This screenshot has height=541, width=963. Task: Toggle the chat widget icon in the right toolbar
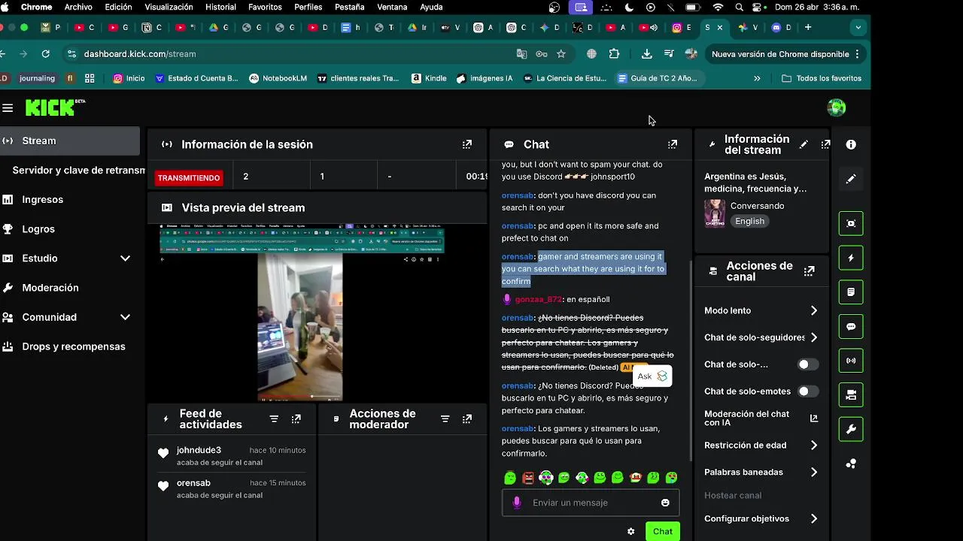(x=851, y=327)
